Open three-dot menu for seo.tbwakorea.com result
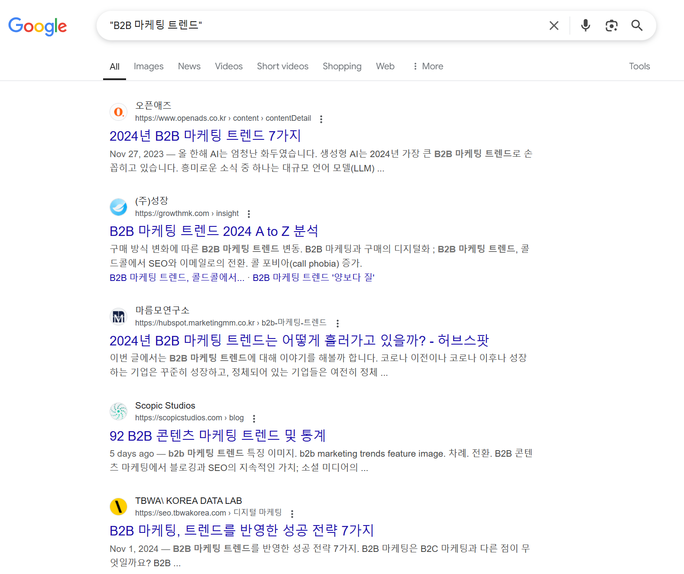This screenshot has width=684, height=574. [x=292, y=514]
